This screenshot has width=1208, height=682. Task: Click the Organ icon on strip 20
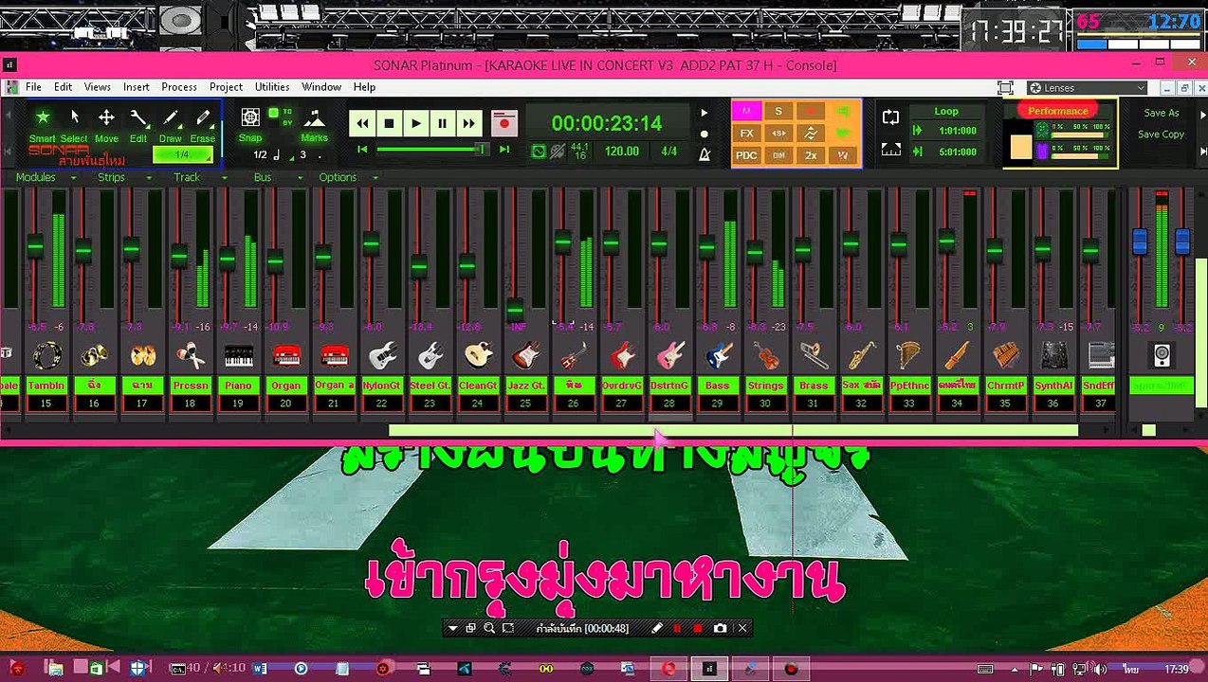286,355
